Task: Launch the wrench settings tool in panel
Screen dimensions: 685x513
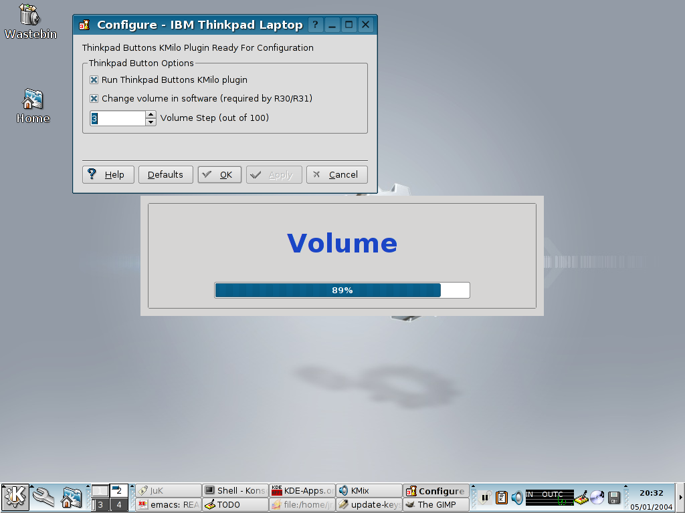Action: pyautogui.click(x=43, y=497)
